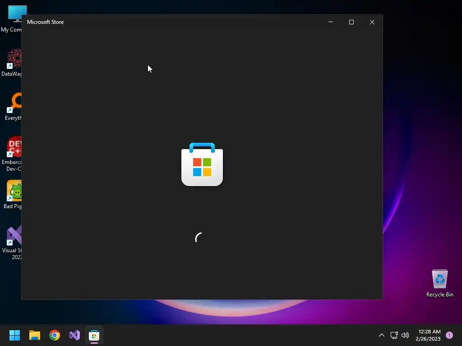462x346 pixels.
Task: Select the Embarcadero Dev-C++ desktop shortcut
Action: click(x=12, y=154)
